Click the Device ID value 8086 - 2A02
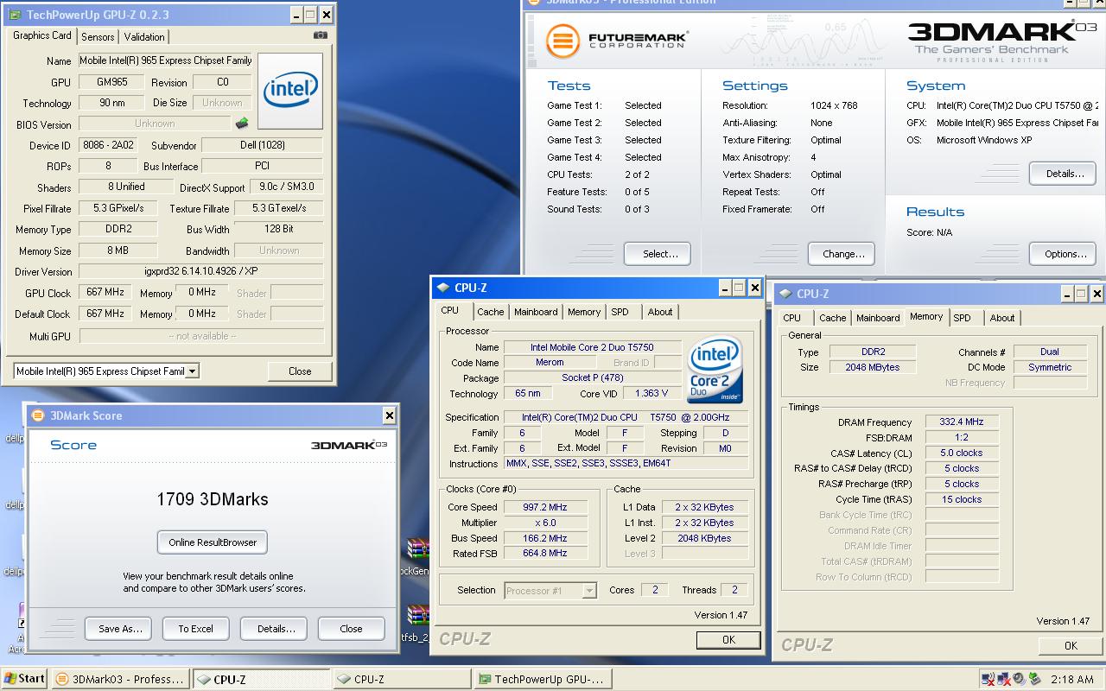 pos(106,145)
